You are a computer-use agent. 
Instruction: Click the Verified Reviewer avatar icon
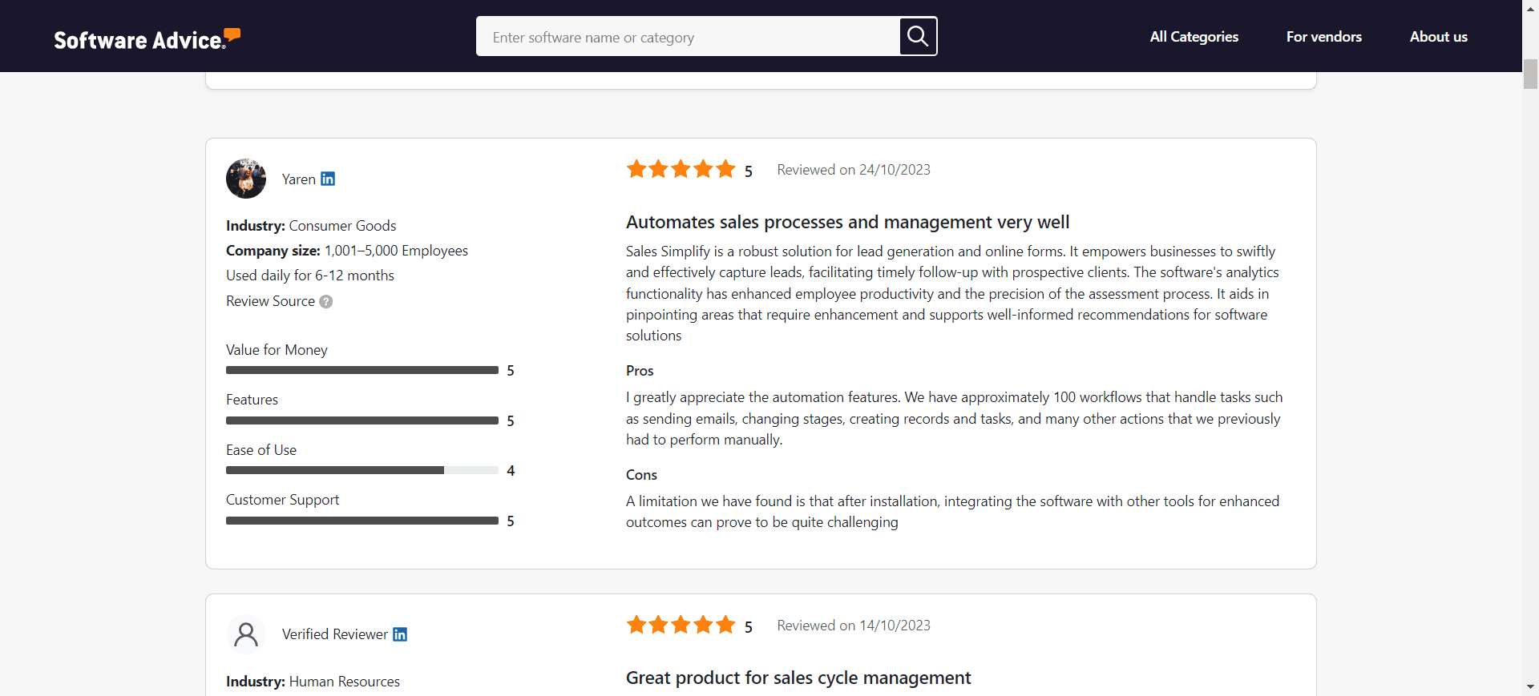coord(245,634)
